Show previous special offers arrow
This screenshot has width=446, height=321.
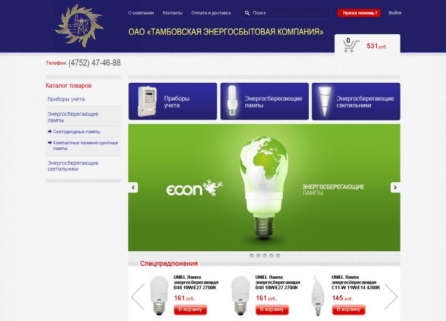(138, 297)
